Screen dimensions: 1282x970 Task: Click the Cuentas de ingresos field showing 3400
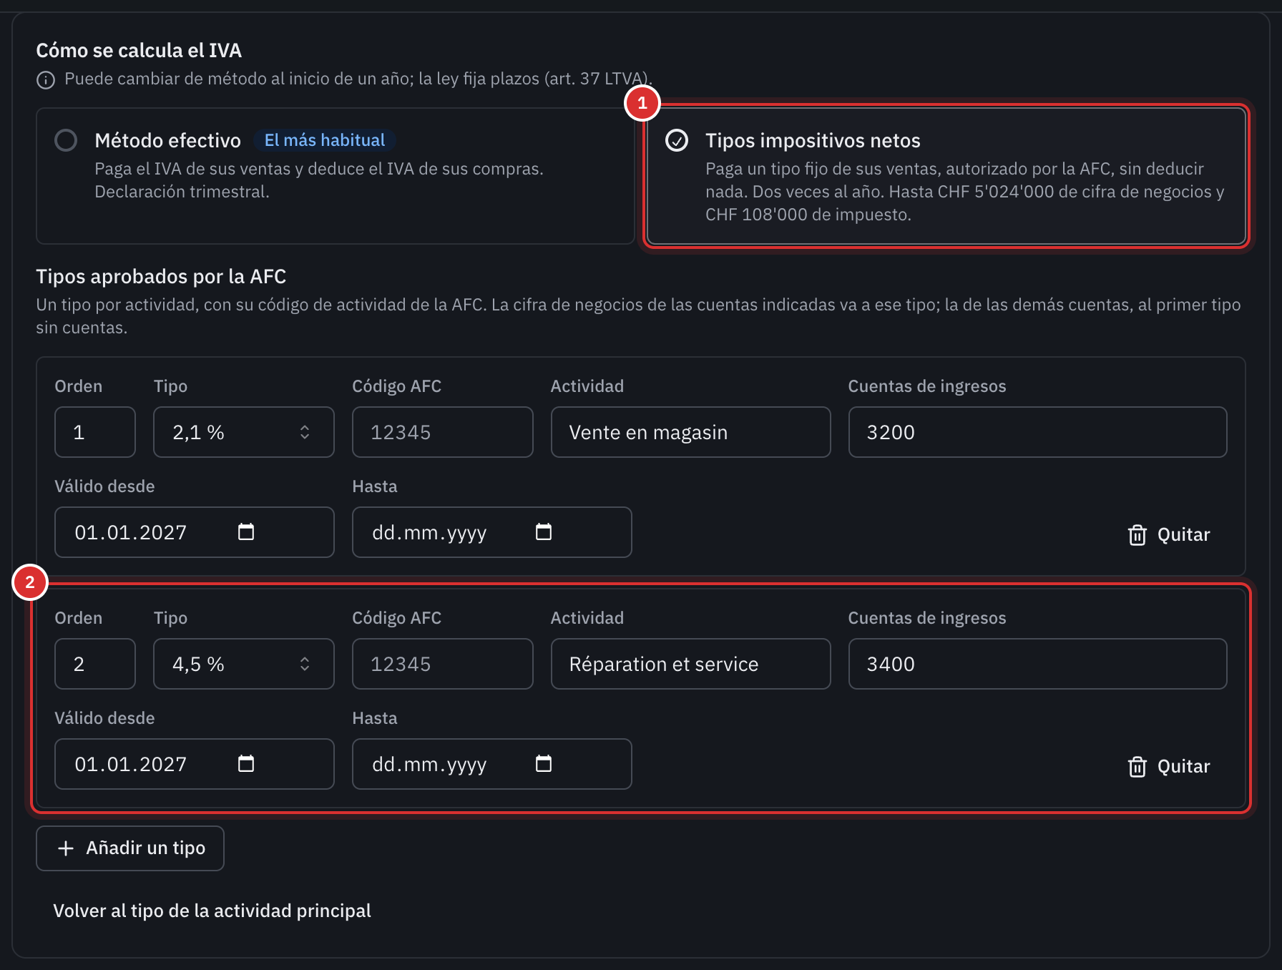(x=1037, y=664)
